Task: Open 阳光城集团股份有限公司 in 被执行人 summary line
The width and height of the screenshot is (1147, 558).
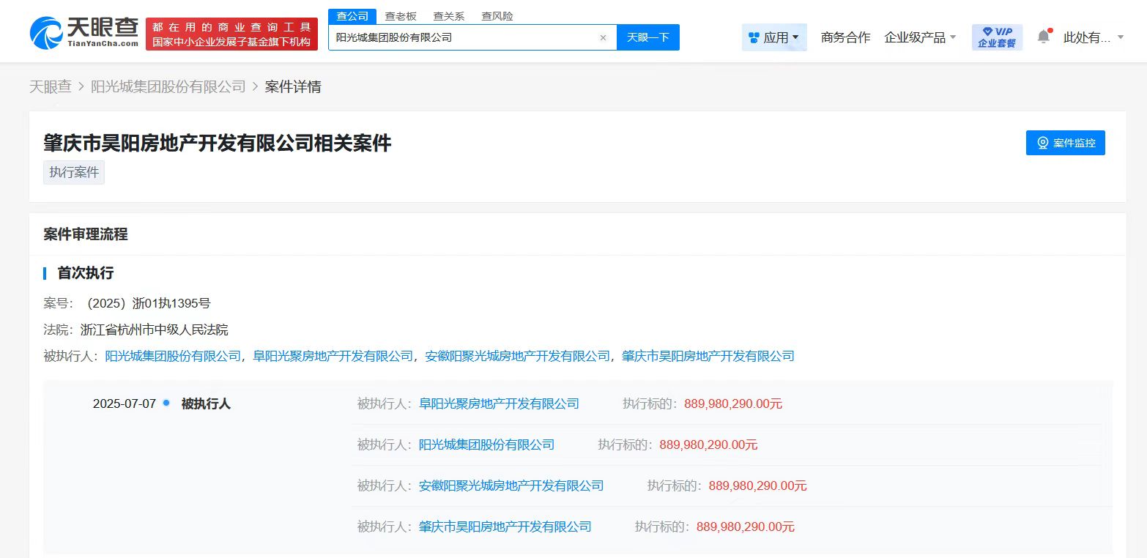Action: [173, 356]
